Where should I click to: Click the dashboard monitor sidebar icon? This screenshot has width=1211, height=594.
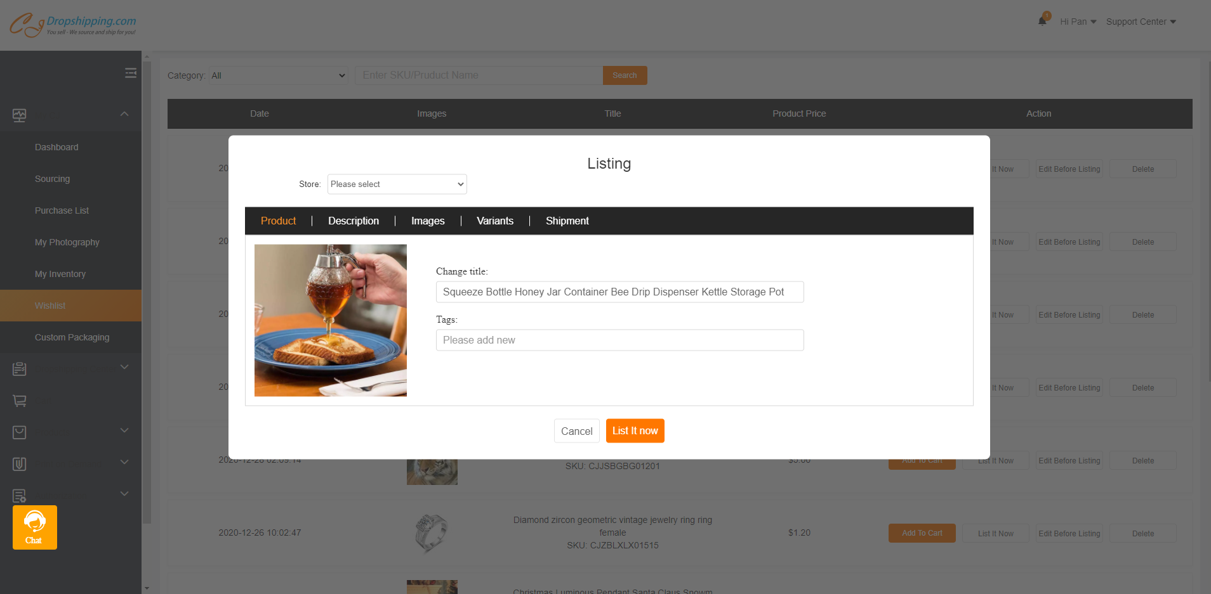pyautogui.click(x=20, y=115)
